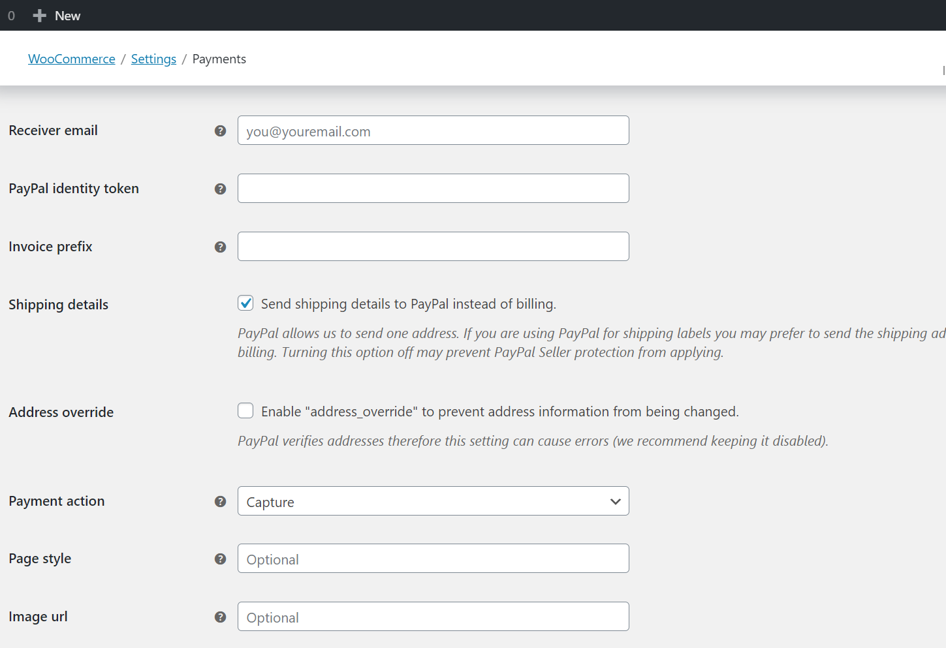Focus the PayPal identity token field
This screenshot has width=946, height=648.
point(434,189)
